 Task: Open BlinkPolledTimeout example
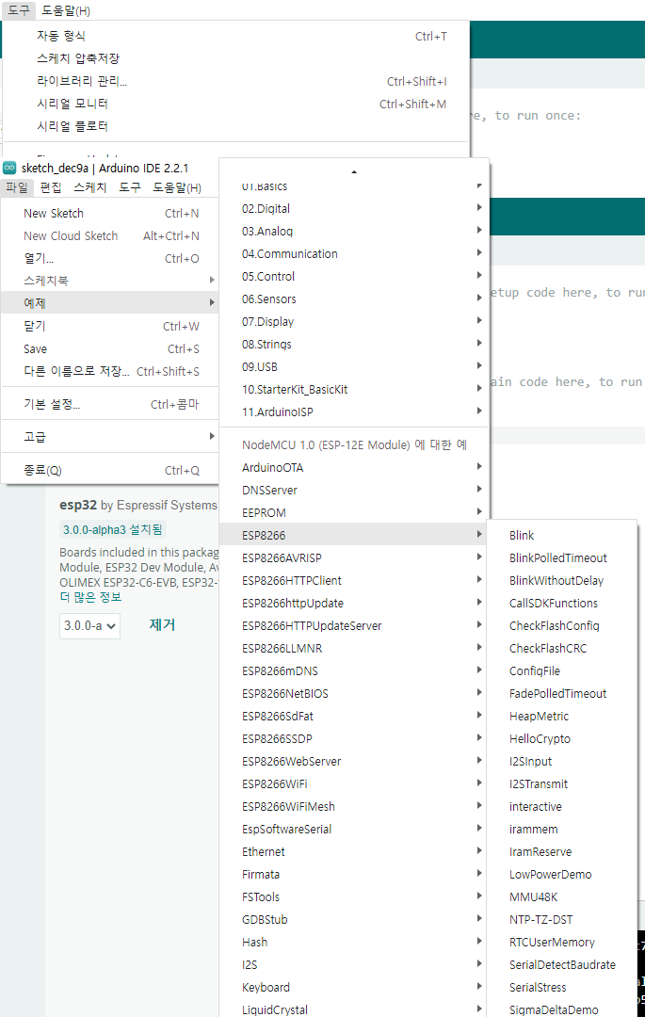[561, 557]
